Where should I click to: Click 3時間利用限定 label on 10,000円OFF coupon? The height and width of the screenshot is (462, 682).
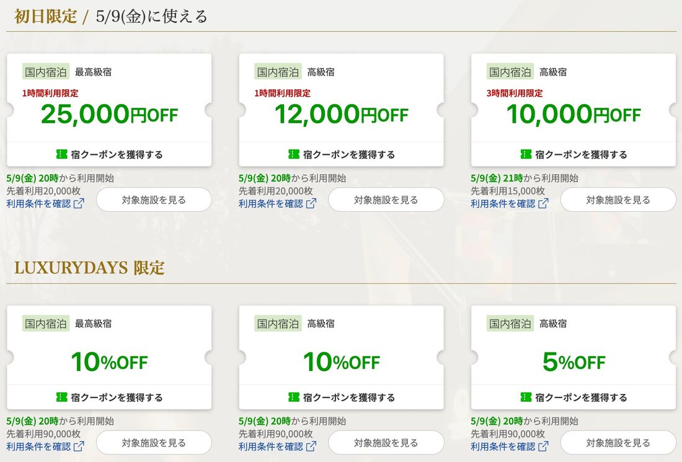[x=515, y=93]
